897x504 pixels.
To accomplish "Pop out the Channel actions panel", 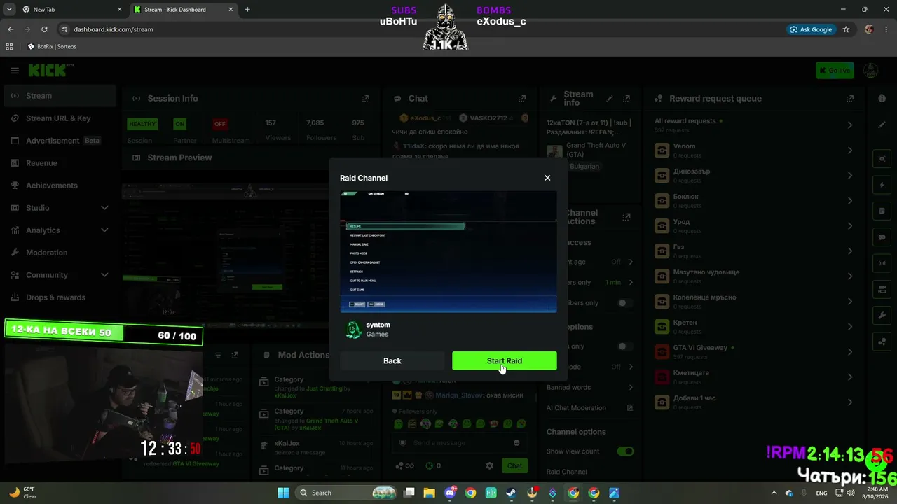I will pyautogui.click(x=626, y=218).
